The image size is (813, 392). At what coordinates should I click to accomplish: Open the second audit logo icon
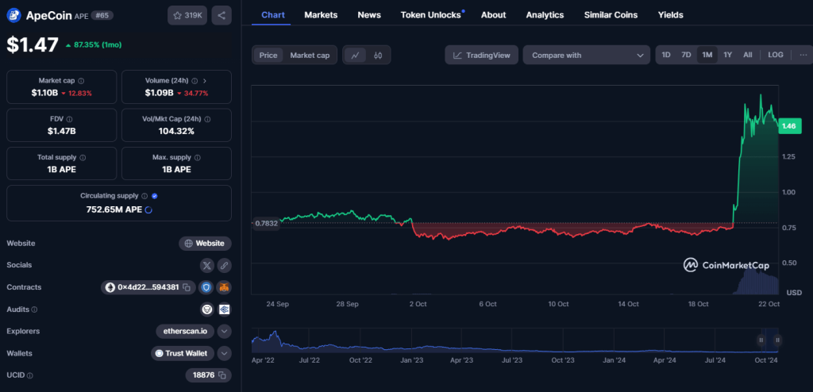pyautogui.click(x=224, y=309)
